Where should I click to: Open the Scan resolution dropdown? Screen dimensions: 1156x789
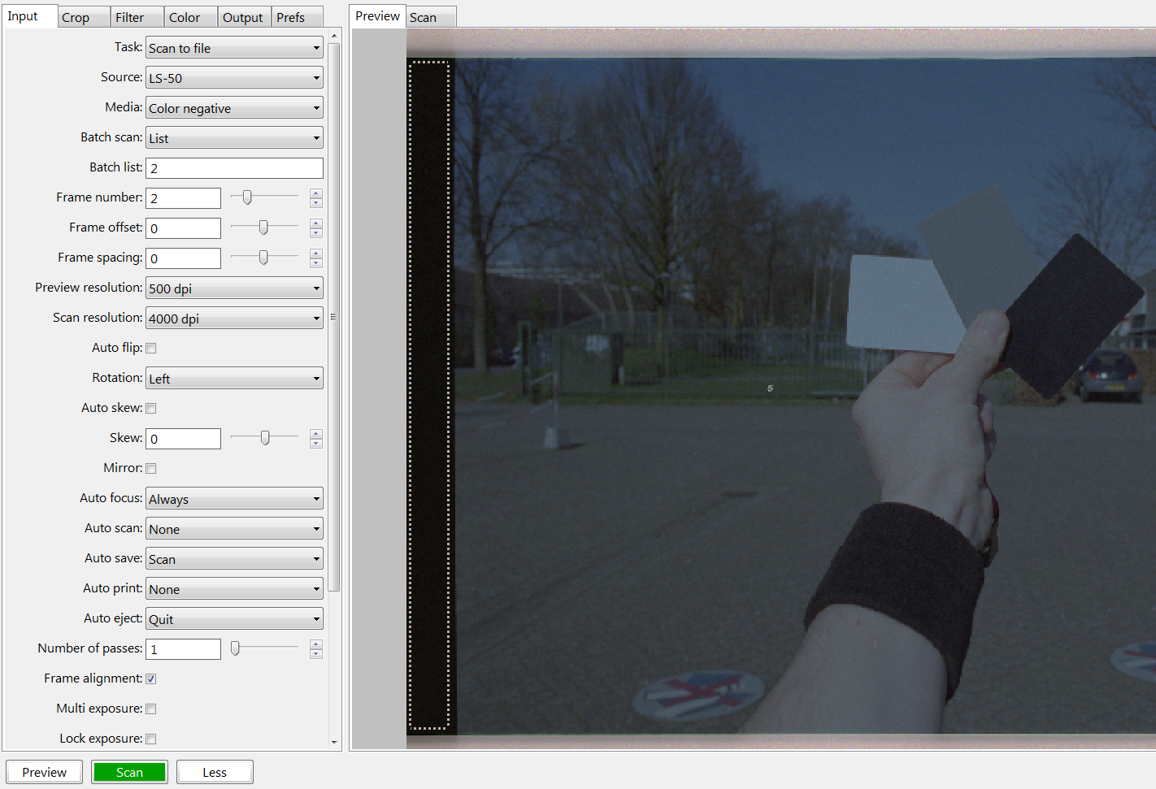click(233, 318)
